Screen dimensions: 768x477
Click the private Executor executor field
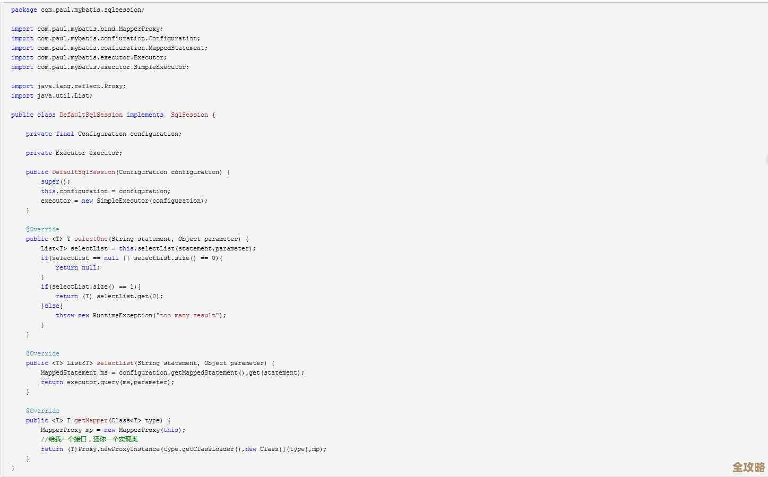click(74, 153)
